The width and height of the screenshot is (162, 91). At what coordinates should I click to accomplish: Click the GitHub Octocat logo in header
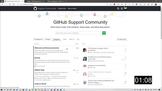[x=35, y=8]
